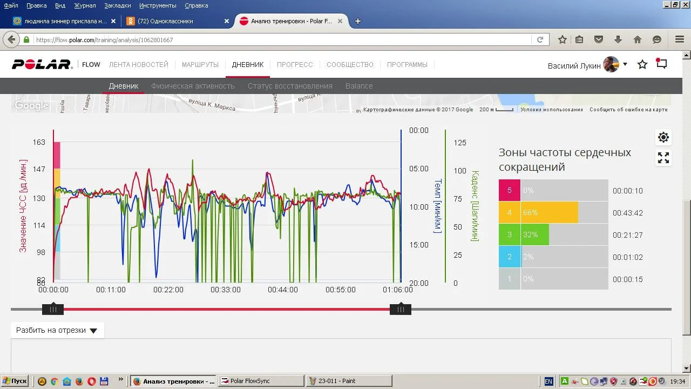This screenshot has height=389, width=691.
Task: Open the Журнал menu
Action: 85,5
